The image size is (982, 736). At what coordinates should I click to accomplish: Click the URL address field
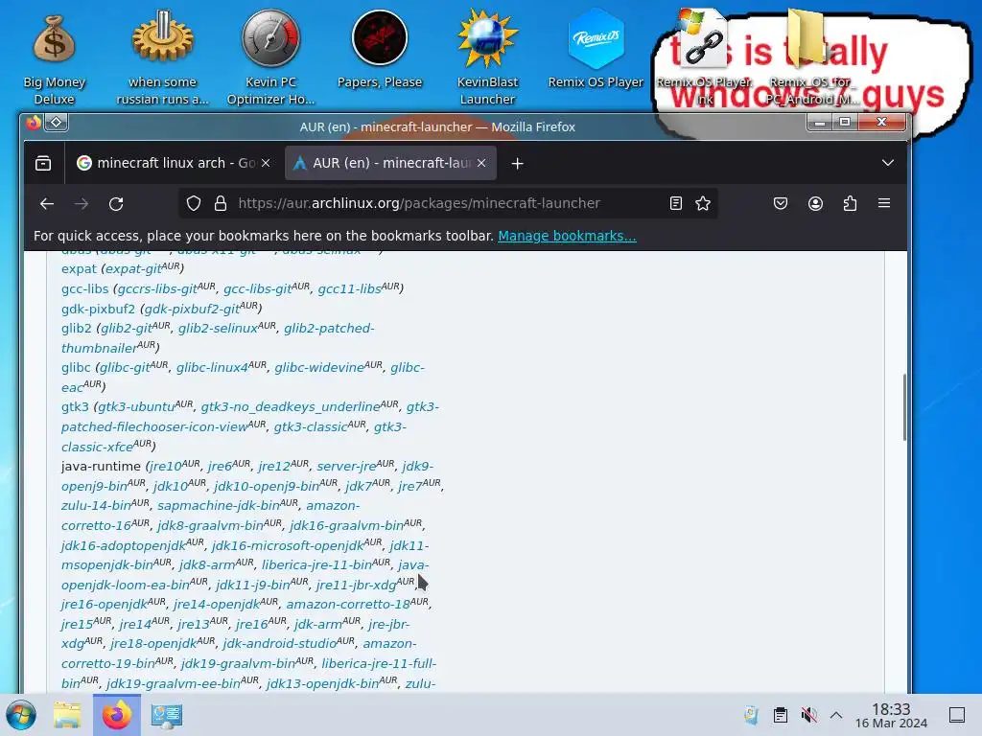448,203
